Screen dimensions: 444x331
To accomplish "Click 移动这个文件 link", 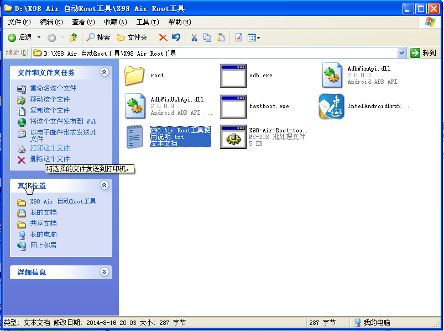I will coord(50,99).
